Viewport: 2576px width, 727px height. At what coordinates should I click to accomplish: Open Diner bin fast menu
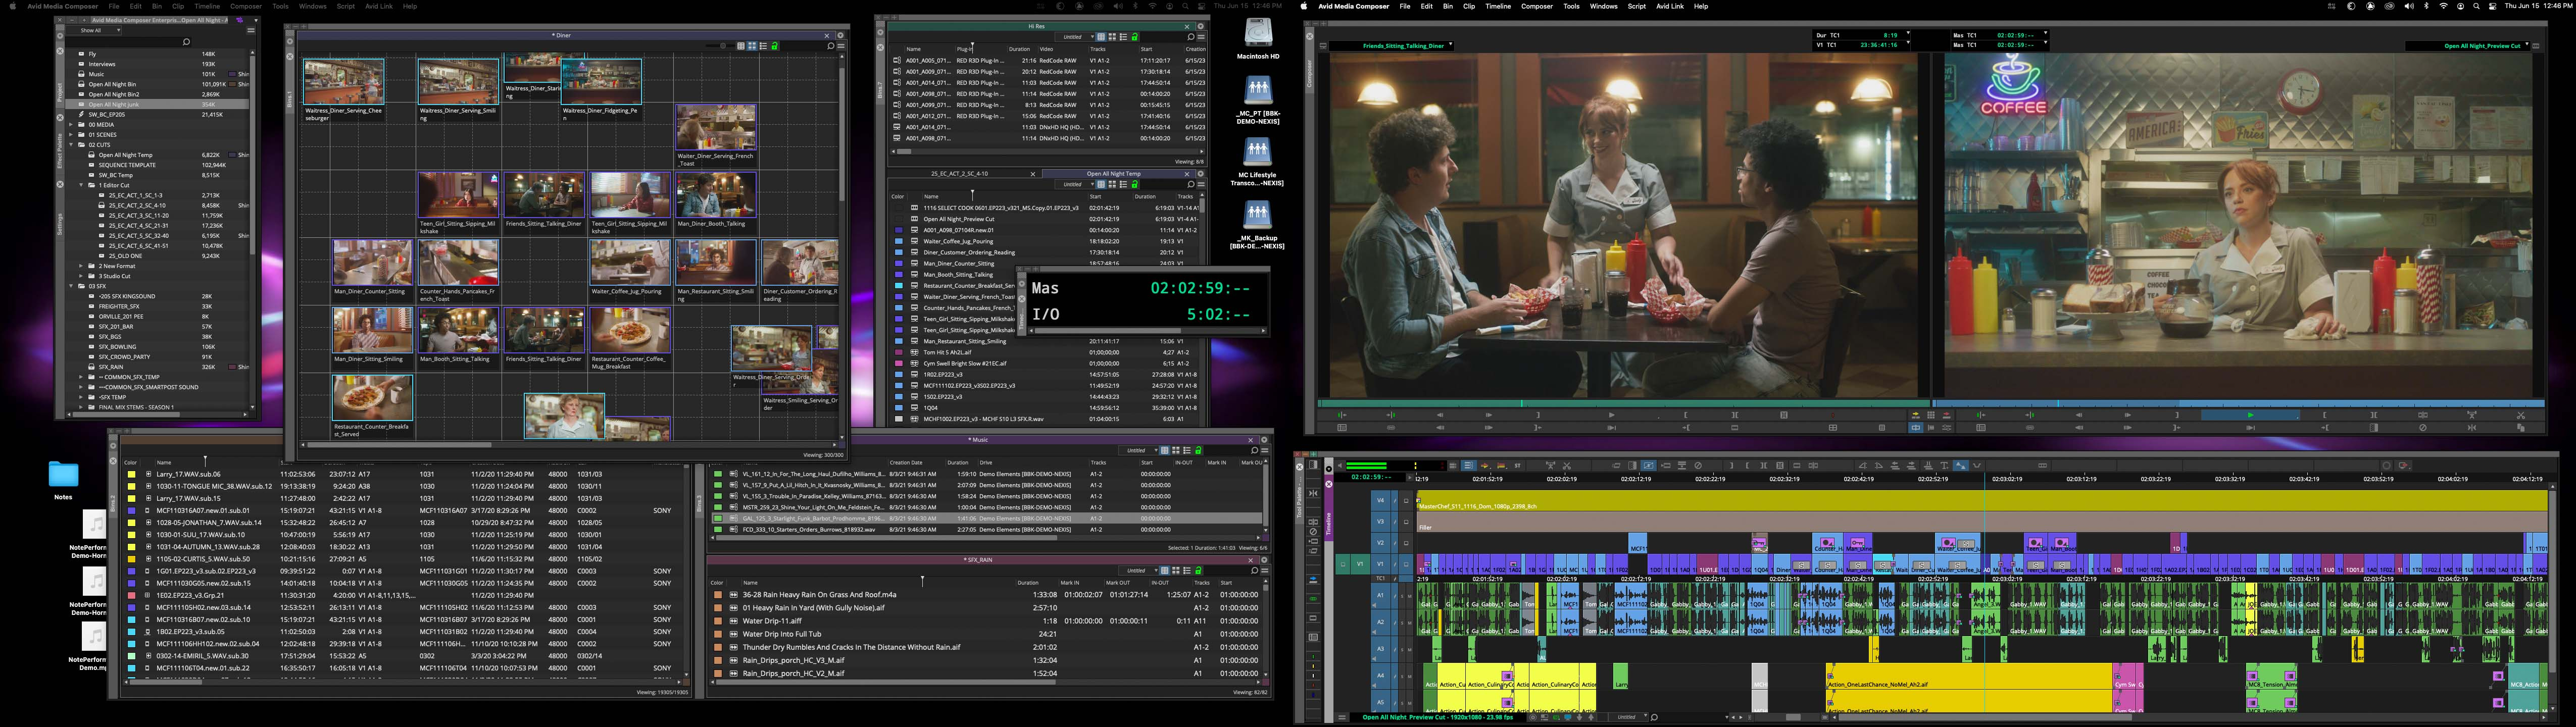tap(841, 46)
